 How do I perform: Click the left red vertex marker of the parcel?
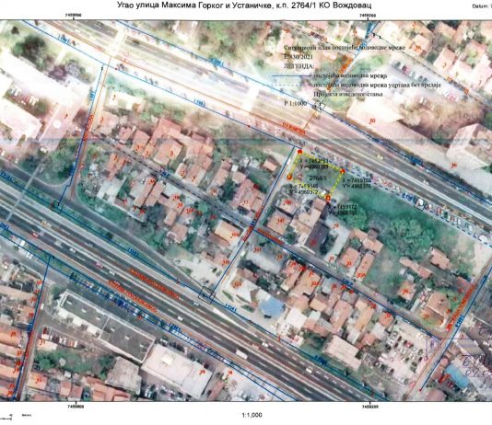(289, 177)
